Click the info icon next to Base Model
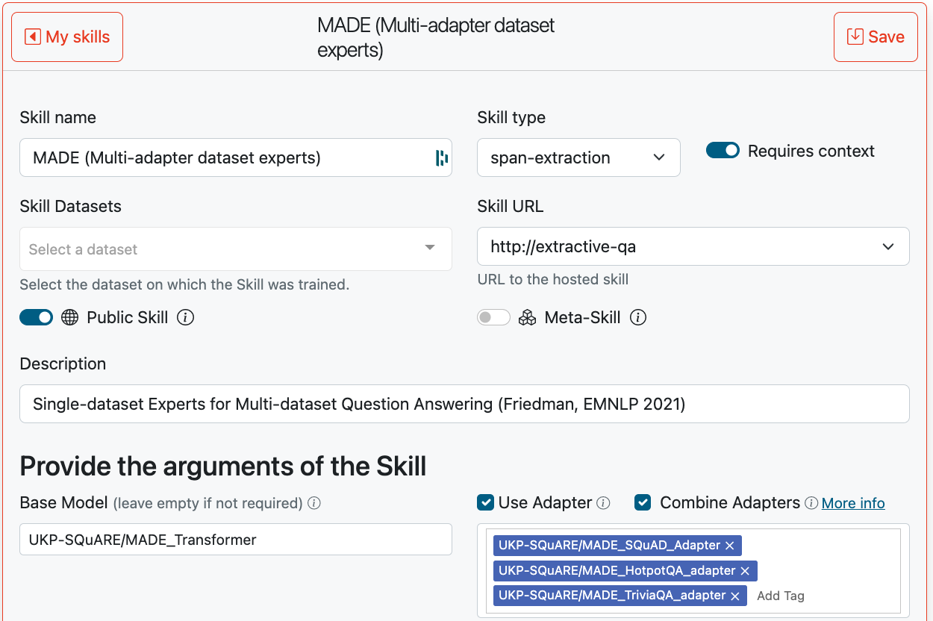Viewport: 933px width, 621px height. (x=314, y=504)
